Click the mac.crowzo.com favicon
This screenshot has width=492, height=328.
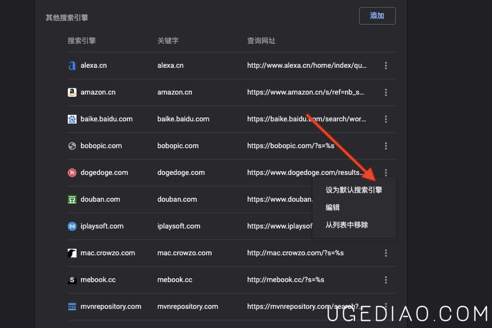tap(72, 253)
